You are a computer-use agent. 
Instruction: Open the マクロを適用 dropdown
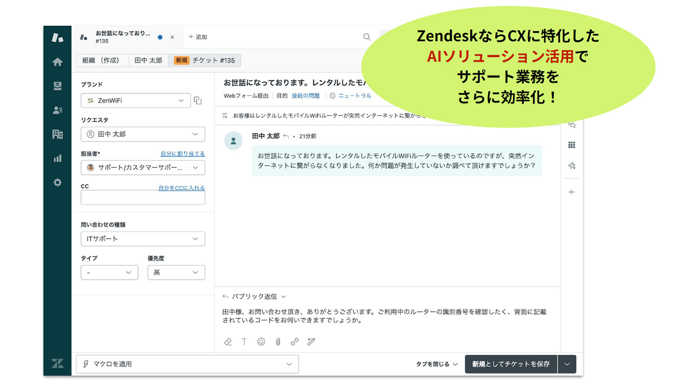(188, 364)
